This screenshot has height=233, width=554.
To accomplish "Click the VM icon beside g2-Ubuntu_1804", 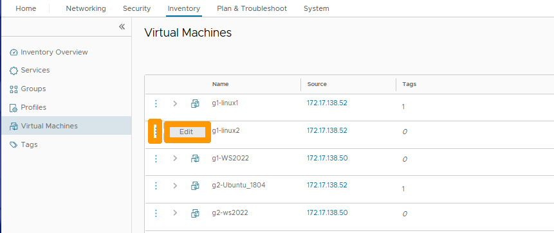I will tap(195, 186).
